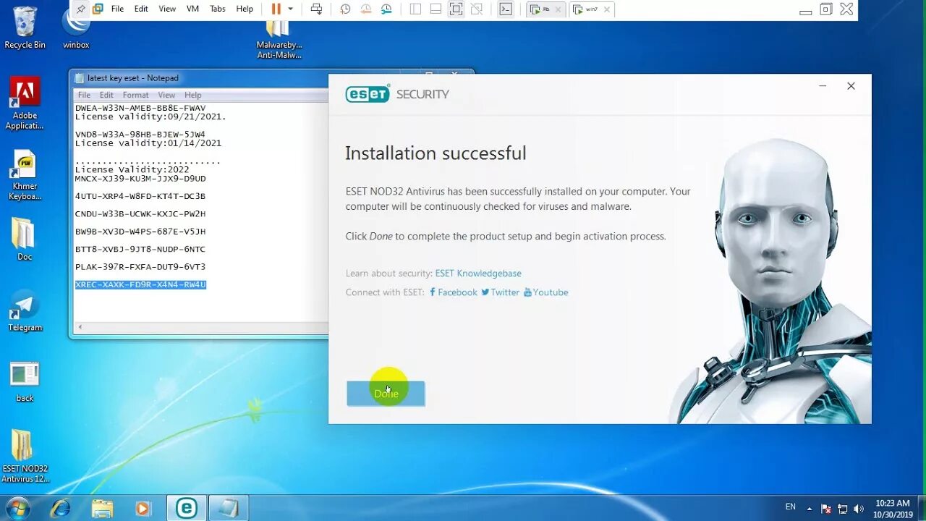Select the Malwarebytes Anti-Malware desktop folder
926x521 pixels.
(279, 40)
